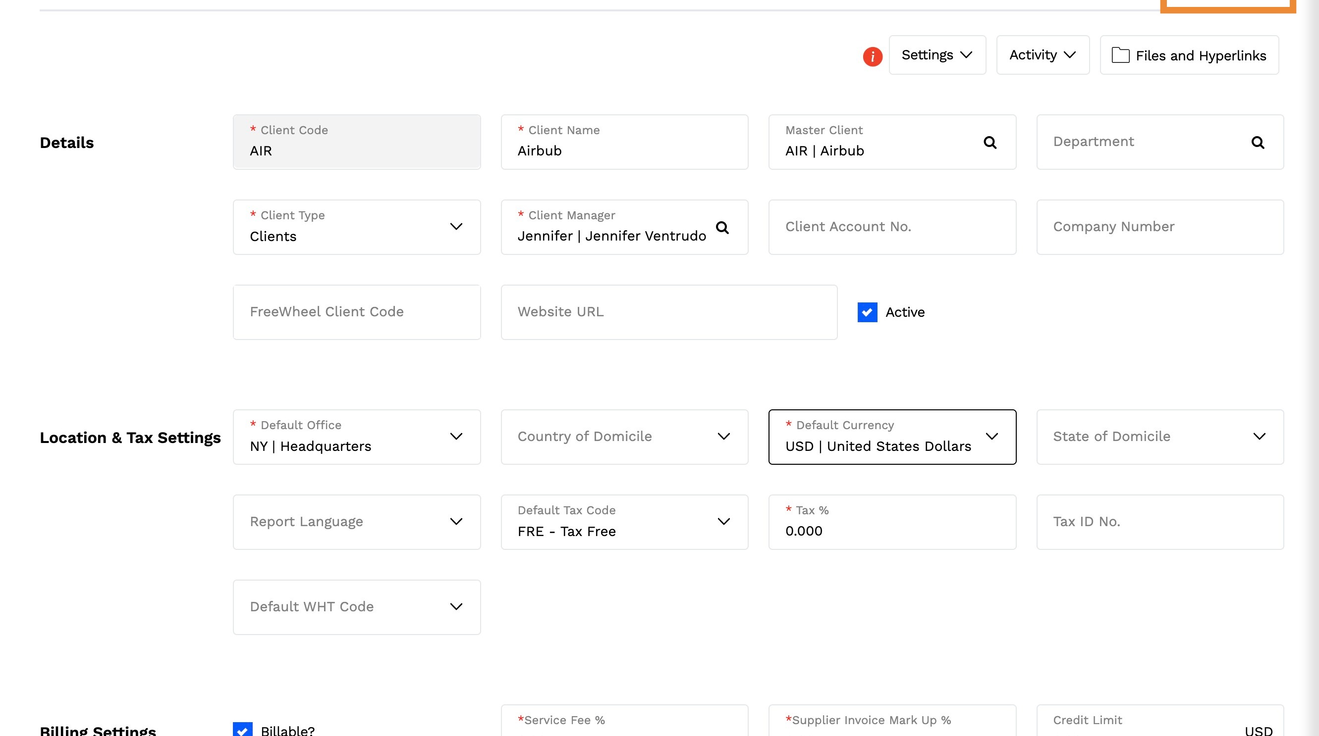Open the Default Currency dropdown

(892, 437)
